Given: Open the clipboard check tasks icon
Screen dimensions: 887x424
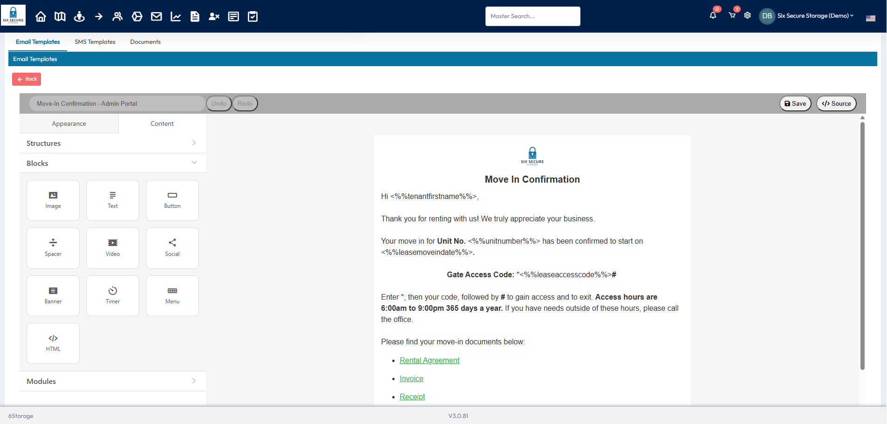Looking at the screenshot, I should click(x=252, y=16).
